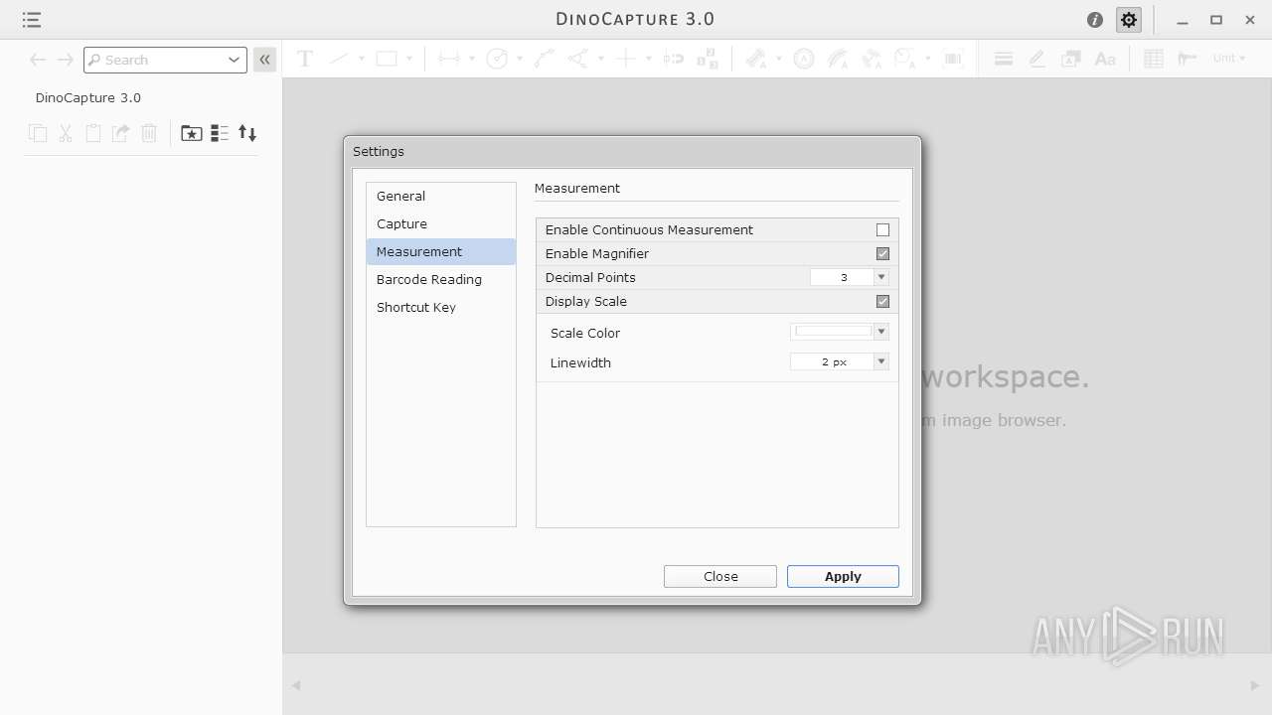Select DinoCapture 3.0 folder in sidebar
1272x715 pixels.
click(88, 97)
